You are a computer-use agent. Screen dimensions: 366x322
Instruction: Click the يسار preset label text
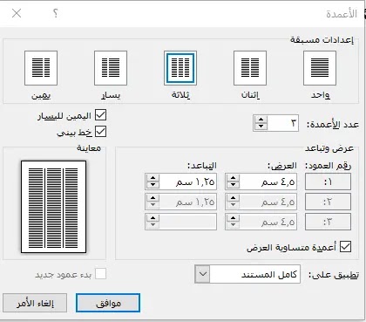coord(111,95)
